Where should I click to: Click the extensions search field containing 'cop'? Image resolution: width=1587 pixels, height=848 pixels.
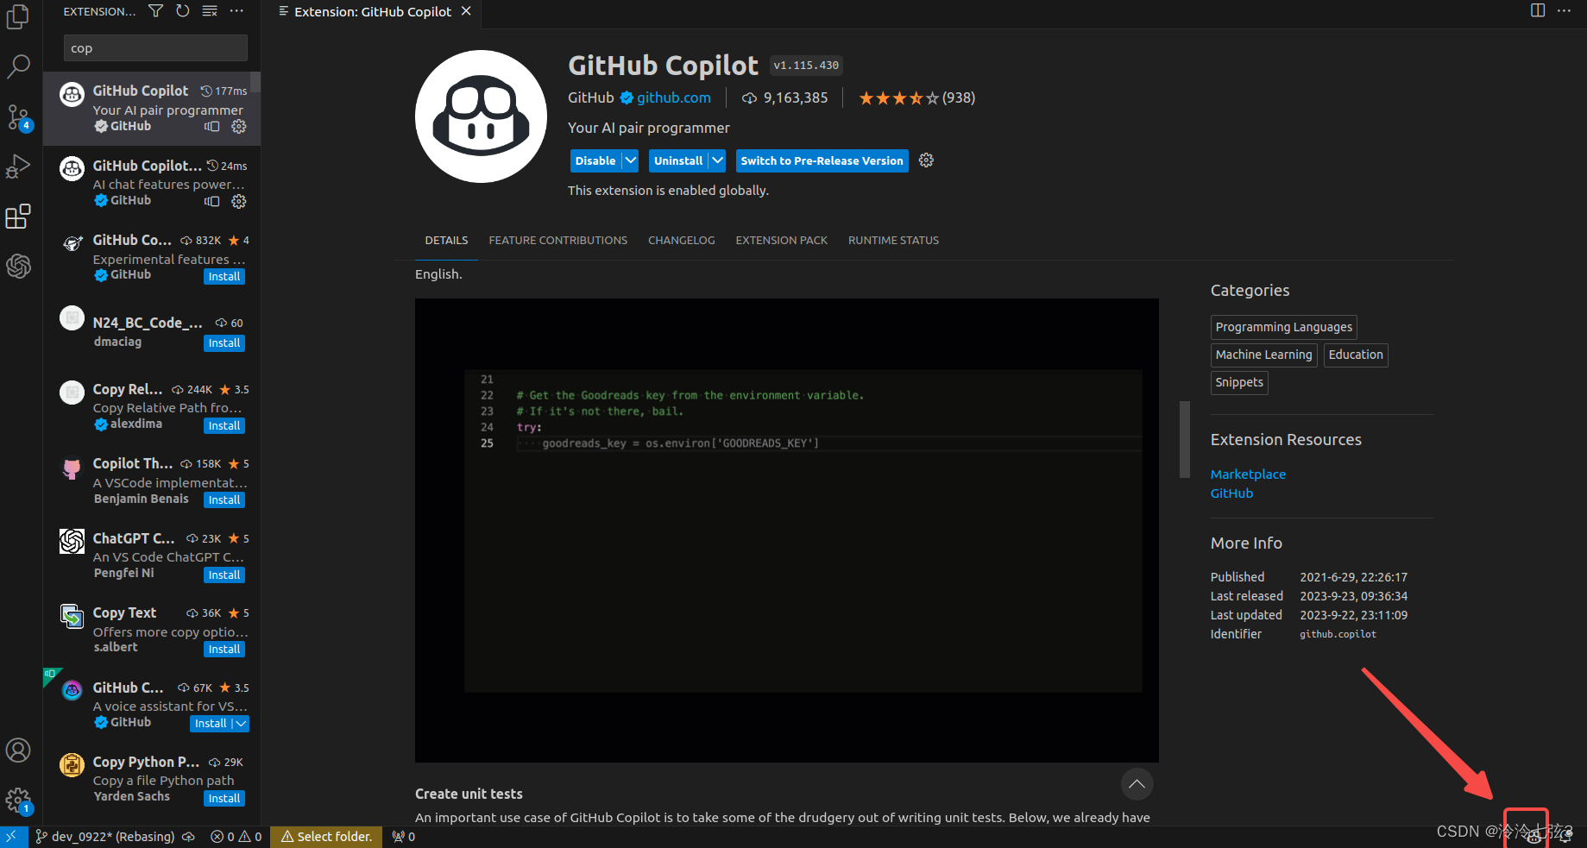tap(155, 48)
